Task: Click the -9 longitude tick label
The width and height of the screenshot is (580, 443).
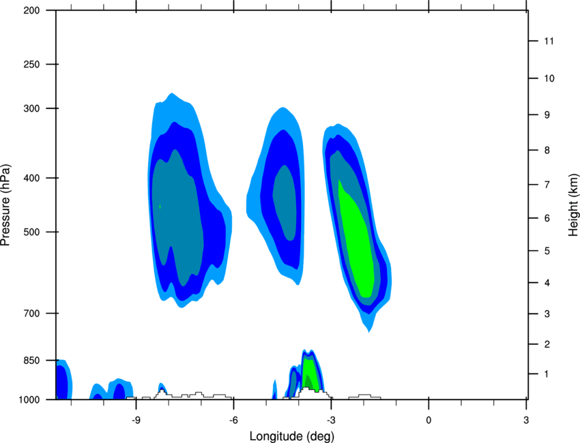Action: pyautogui.click(x=136, y=420)
